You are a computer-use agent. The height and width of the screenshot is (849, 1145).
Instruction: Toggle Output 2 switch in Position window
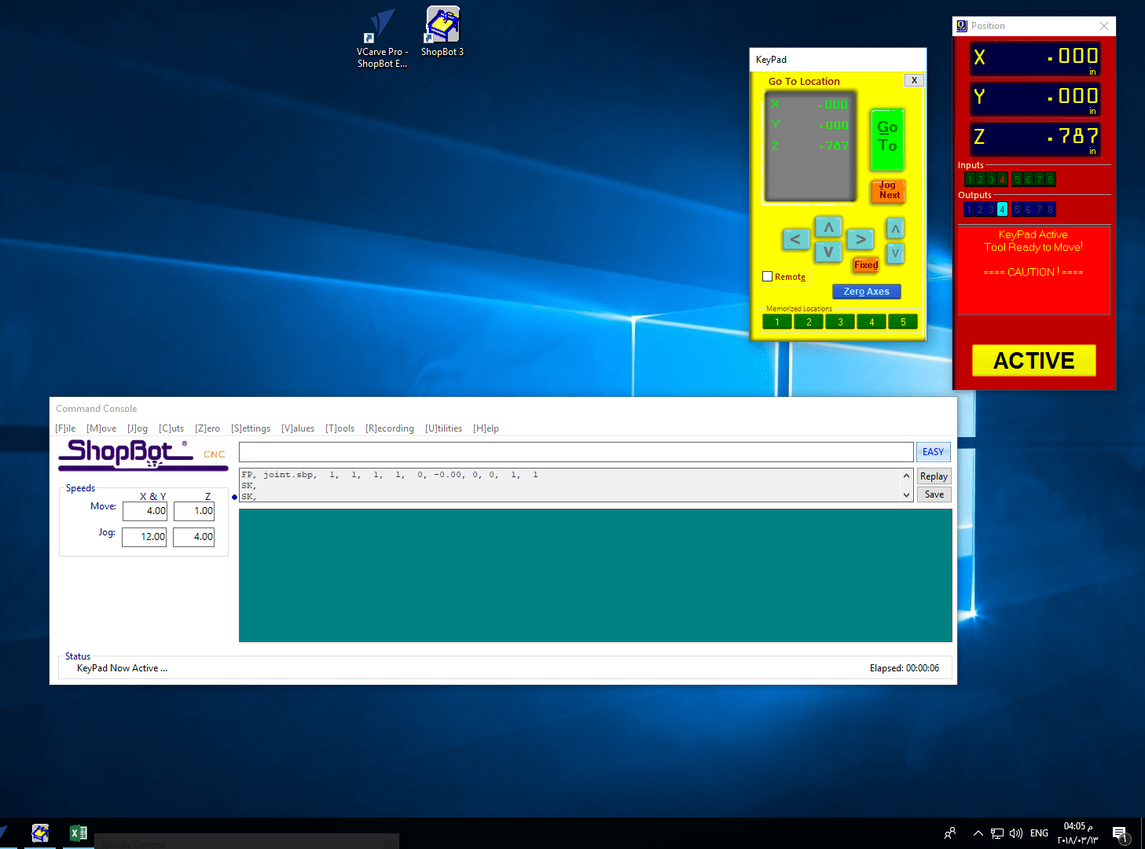coord(981,209)
